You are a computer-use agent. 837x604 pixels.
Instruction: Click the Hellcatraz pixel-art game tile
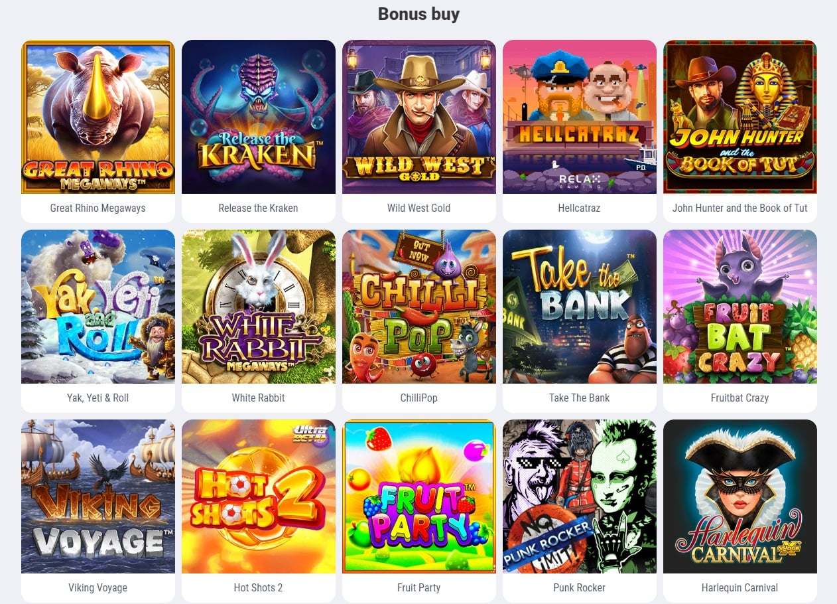click(x=580, y=117)
